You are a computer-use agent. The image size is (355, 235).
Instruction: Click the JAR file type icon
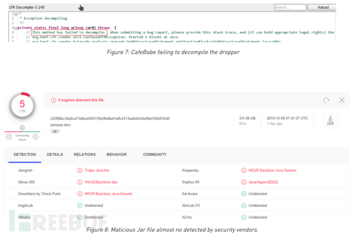click(330, 121)
